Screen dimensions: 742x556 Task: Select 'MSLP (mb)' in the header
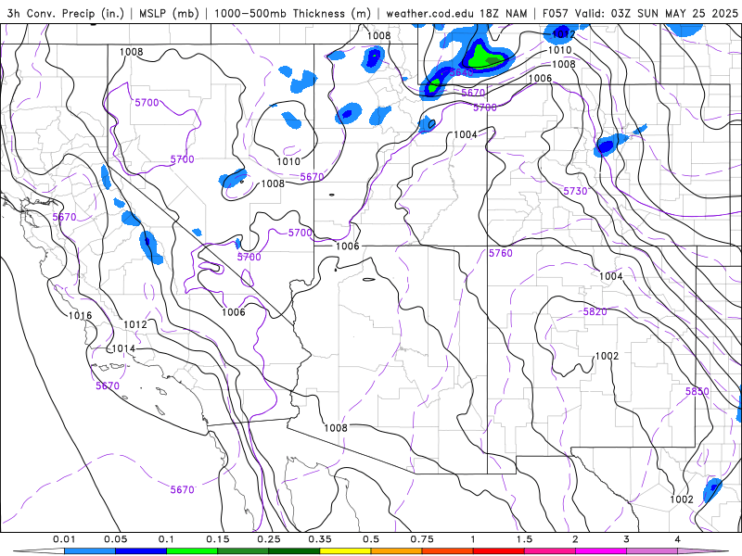click(x=169, y=13)
